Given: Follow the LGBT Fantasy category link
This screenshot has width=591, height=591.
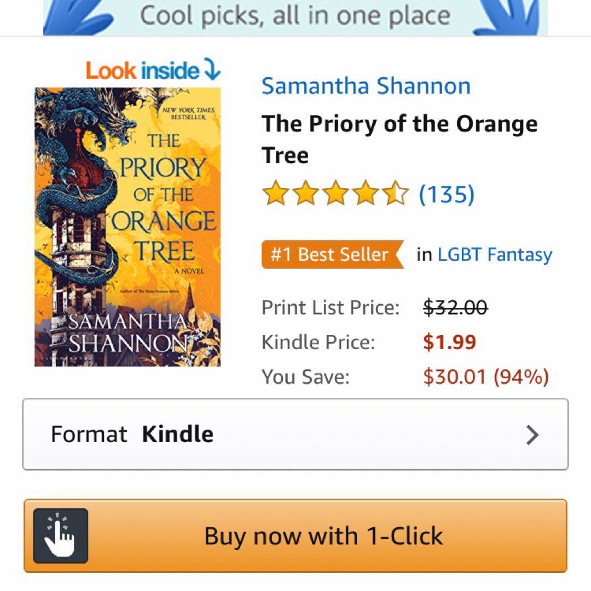Looking at the screenshot, I should pos(495,255).
